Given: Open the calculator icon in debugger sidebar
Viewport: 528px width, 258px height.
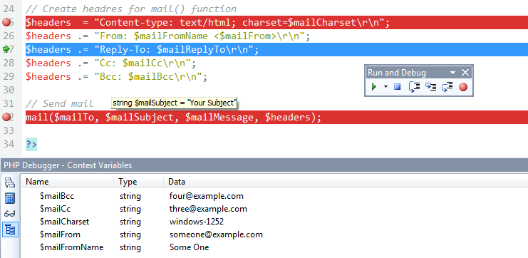Looking at the screenshot, I should [x=10, y=198].
